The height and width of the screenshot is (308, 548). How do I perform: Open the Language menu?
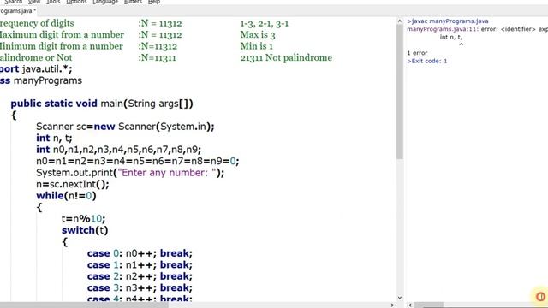[x=105, y=2]
